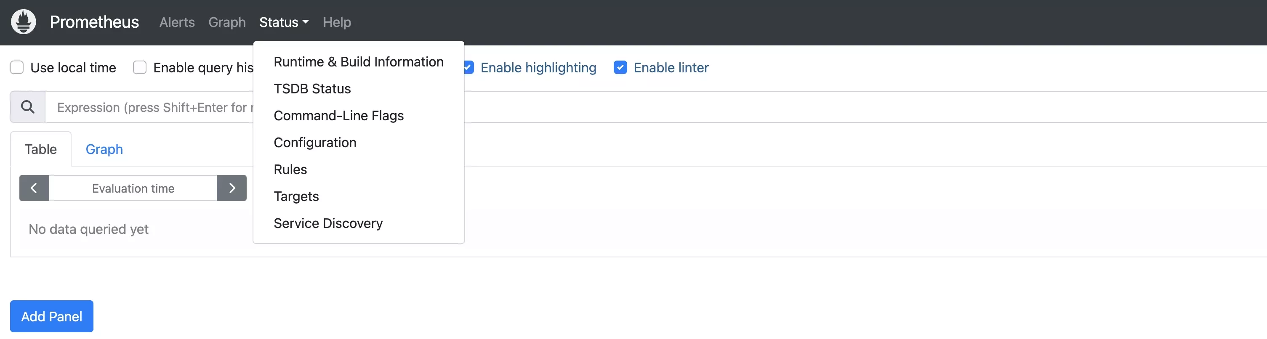
Task: Click the Prometheus flame logo icon
Action: coord(24,21)
